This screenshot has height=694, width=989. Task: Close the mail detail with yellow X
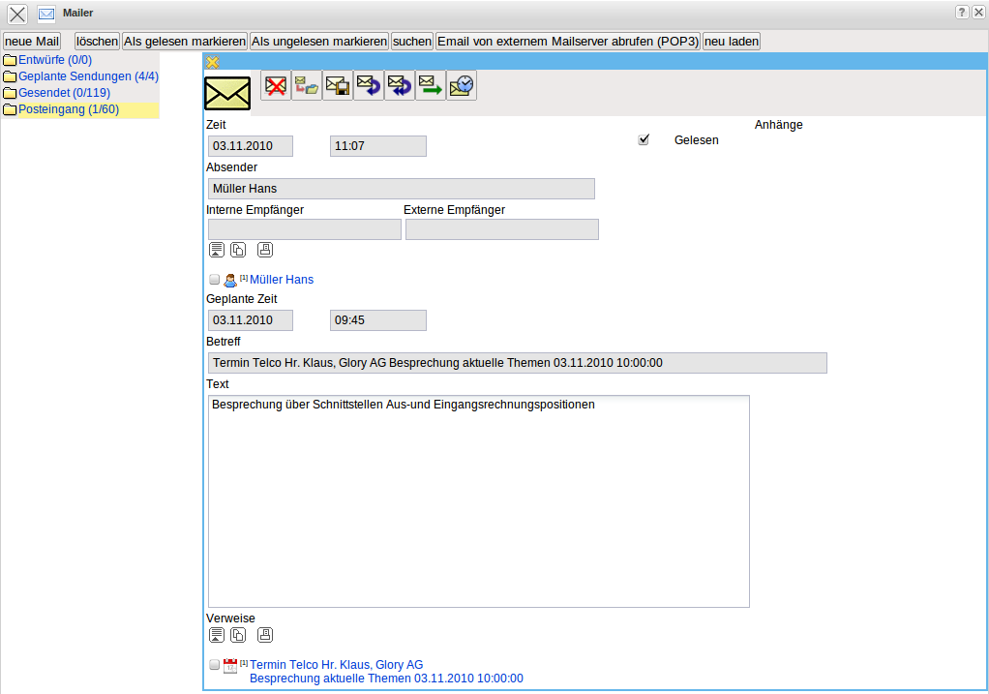[213, 62]
